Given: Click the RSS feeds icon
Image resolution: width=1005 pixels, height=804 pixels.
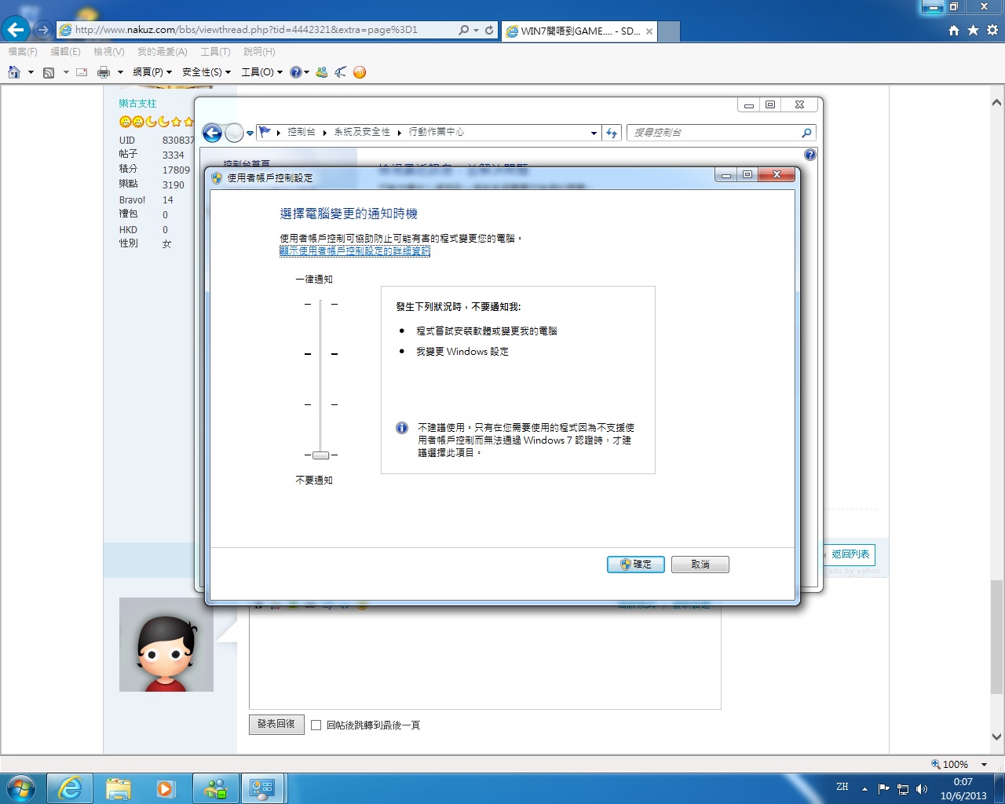Looking at the screenshot, I should tap(49, 72).
